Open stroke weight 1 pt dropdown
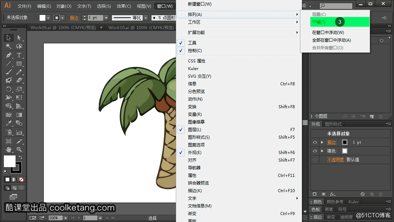The image size is (394, 222). (106, 18)
